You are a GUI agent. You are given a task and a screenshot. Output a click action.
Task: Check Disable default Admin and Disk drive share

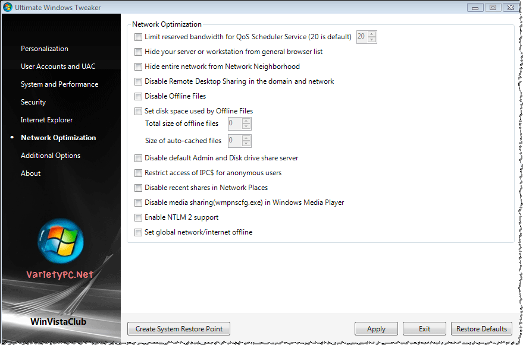tap(138, 158)
